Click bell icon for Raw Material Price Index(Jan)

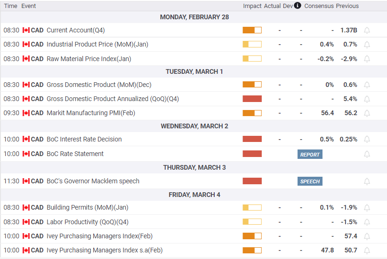tap(367, 59)
